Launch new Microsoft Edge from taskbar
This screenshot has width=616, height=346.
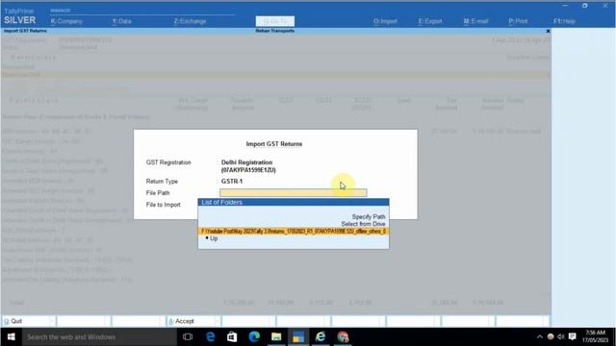[x=254, y=337]
